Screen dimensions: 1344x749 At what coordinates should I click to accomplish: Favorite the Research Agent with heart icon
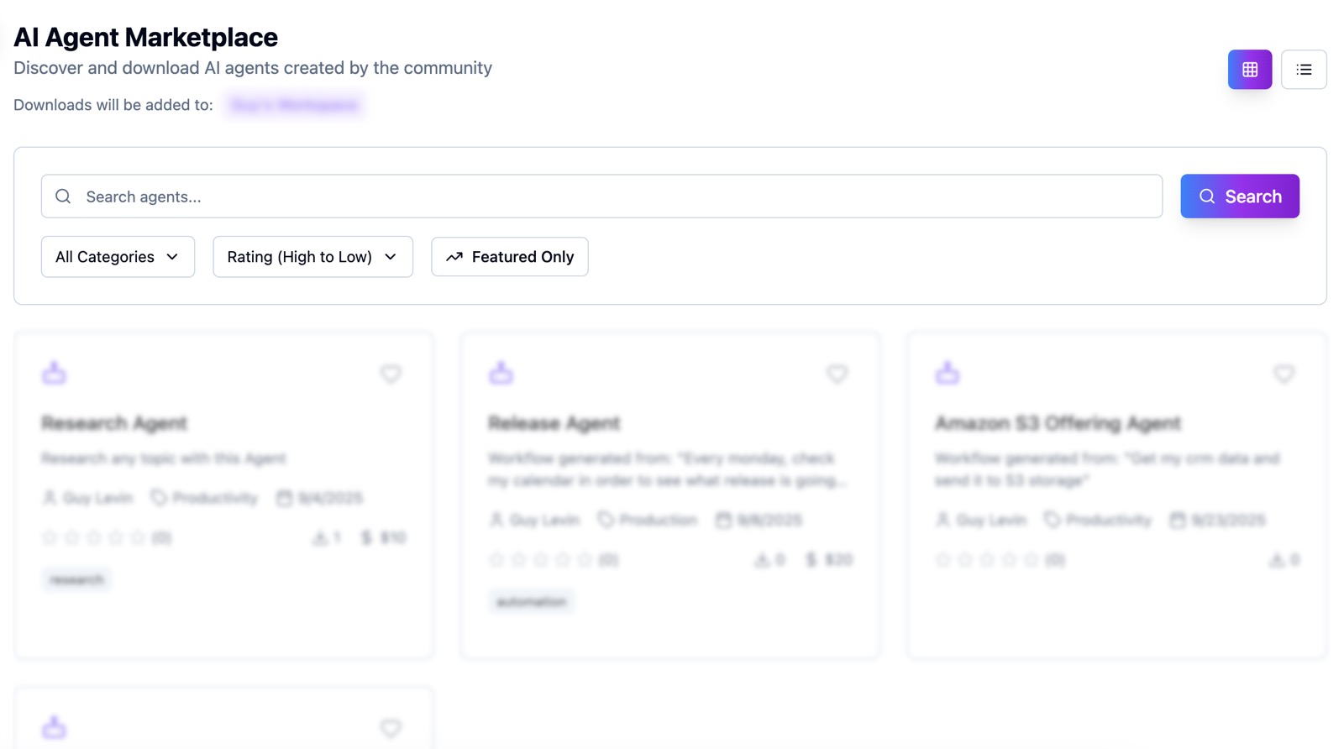click(x=391, y=374)
